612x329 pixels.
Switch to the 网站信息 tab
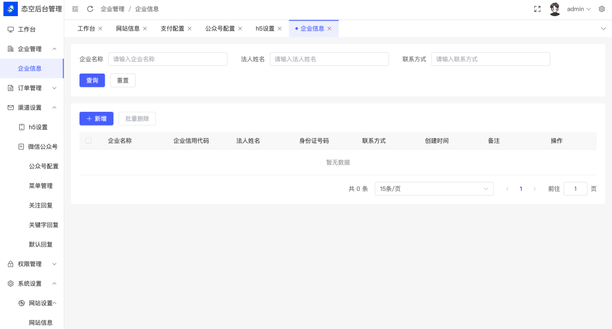pos(128,29)
